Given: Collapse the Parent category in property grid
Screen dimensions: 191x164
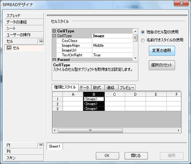Looking at the screenshot, I should [54, 60].
